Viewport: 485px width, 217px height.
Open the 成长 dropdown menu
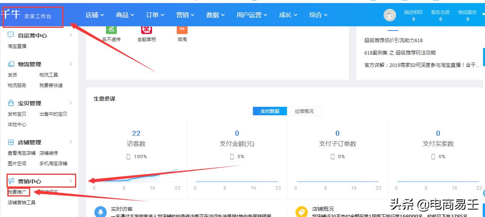tap(288, 15)
